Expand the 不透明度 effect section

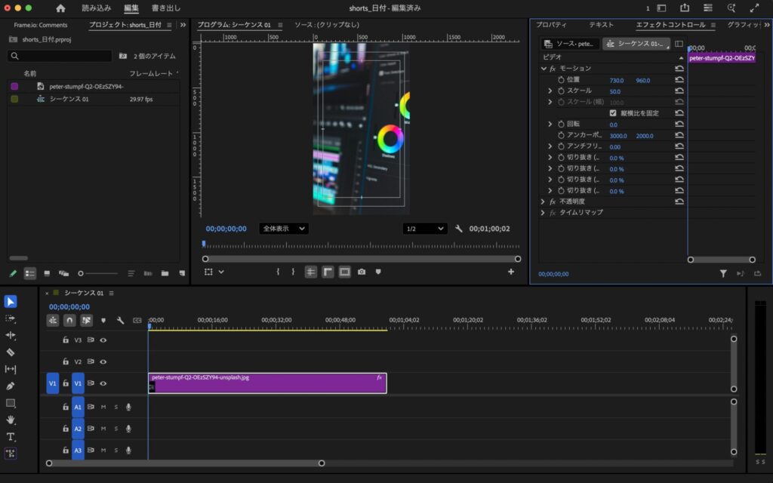544,202
